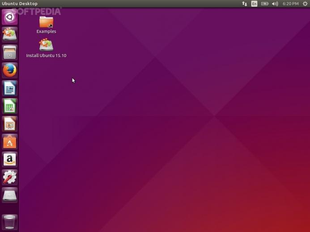Screen dimensions: 310x232
Task: Open the sound volume indicator
Action: coord(275,4)
